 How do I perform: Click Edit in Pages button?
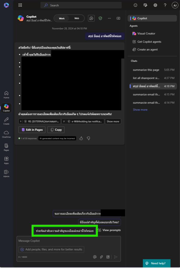click(32, 130)
